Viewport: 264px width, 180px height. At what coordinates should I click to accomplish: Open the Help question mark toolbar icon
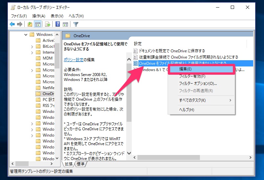(58, 24)
